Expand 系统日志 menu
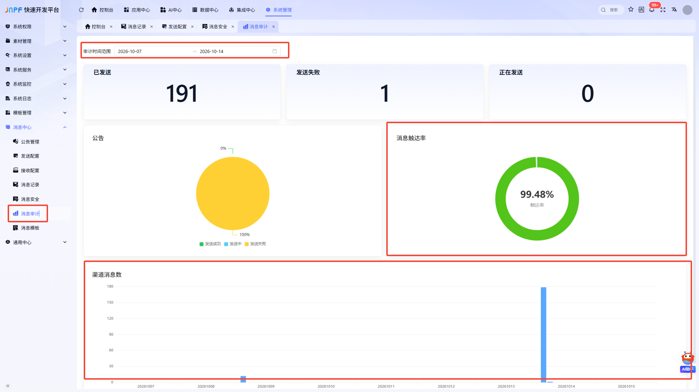The width and height of the screenshot is (699, 392). pyautogui.click(x=36, y=98)
